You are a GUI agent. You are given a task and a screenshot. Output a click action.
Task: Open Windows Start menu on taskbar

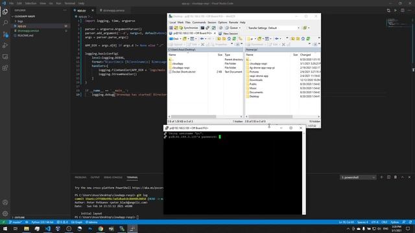pyautogui.click(x=5, y=228)
